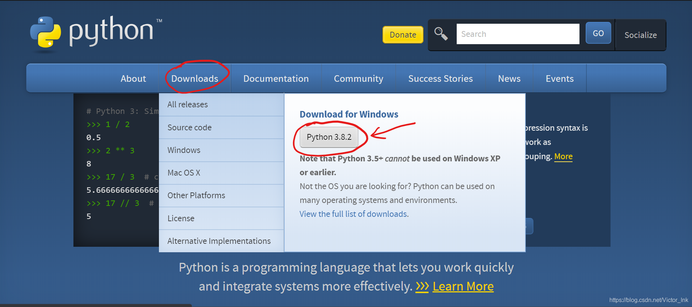Focus the Search input field
The height and width of the screenshot is (307, 692).
point(518,34)
